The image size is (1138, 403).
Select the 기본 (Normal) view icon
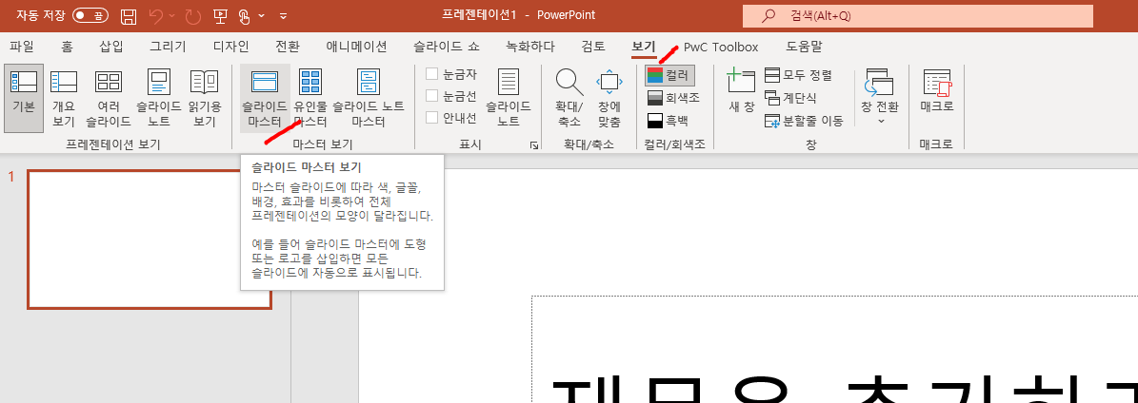[x=24, y=98]
